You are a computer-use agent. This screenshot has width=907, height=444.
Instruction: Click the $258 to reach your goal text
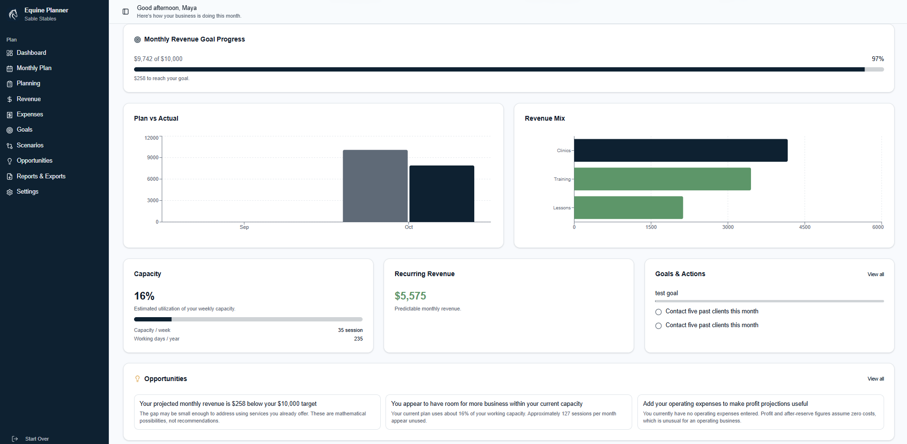(162, 78)
